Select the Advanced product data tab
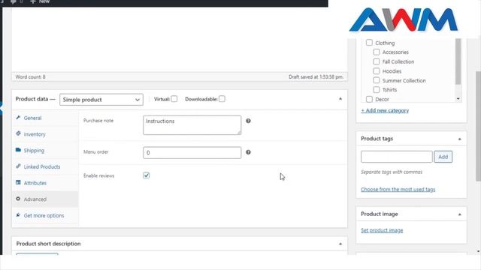The height and width of the screenshot is (270, 481). (x=45, y=199)
